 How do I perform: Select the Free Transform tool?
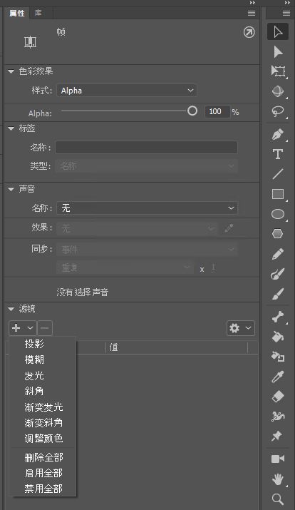(x=278, y=71)
